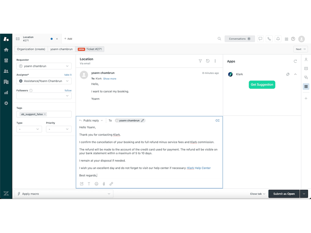Remove the ab_suggest_false tag
Screen dimensions: 311x233
coord(45,114)
